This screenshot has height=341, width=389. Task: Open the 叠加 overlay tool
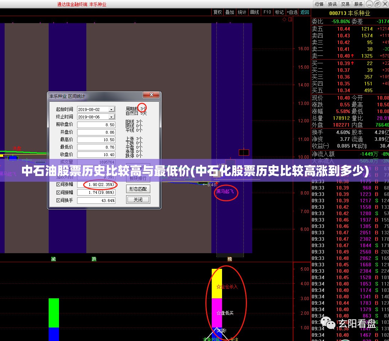pos(230,12)
